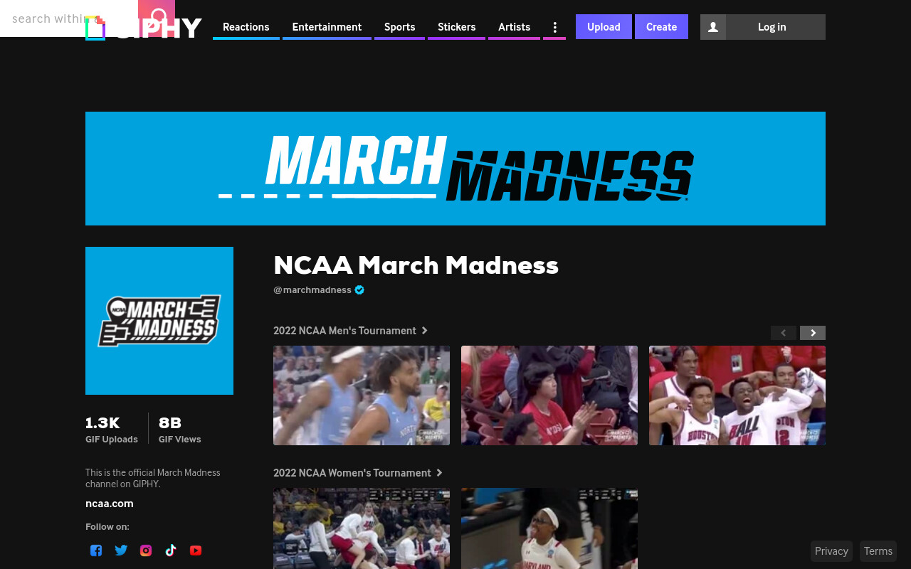Open the TikTok social icon
The height and width of the screenshot is (569, 911).
[171, 550]
